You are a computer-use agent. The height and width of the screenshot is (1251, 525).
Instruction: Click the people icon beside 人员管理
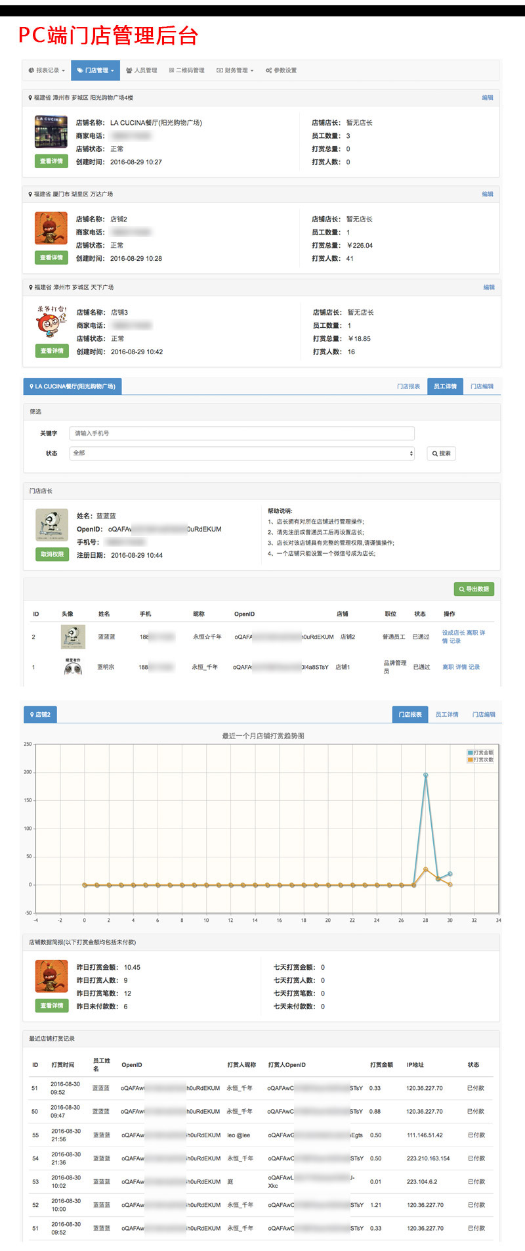(129, 70)
